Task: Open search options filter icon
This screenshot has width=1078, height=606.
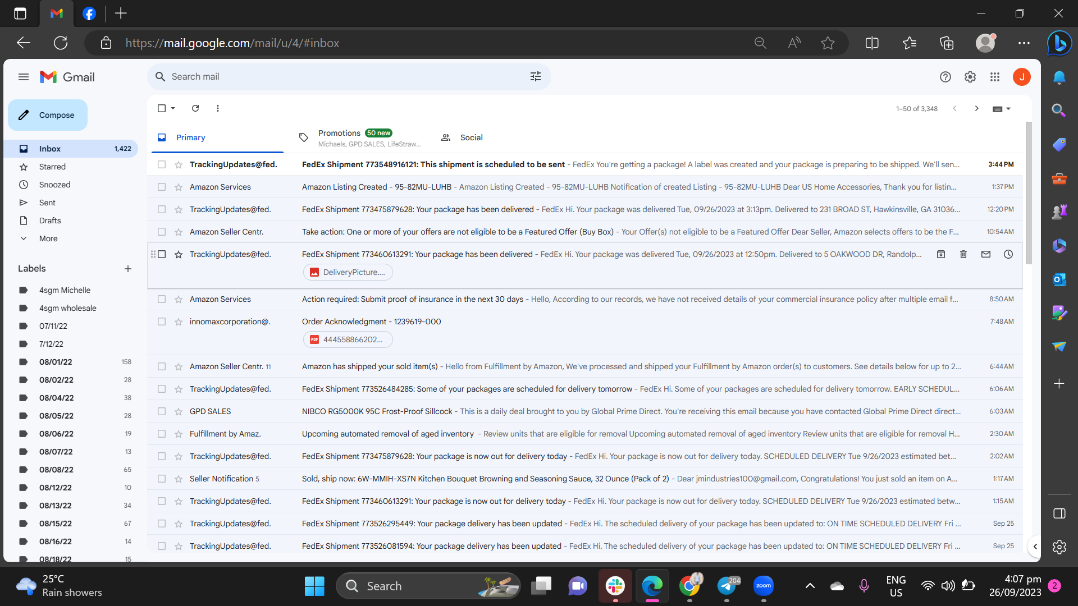Action: [536, 77]
